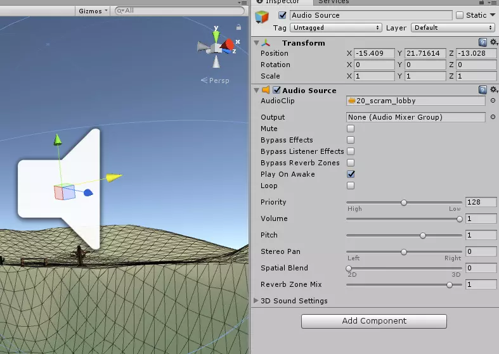Toggle the scene gizmo rotation lock
Screen dimensions: 499x354
tap(238, 27)
